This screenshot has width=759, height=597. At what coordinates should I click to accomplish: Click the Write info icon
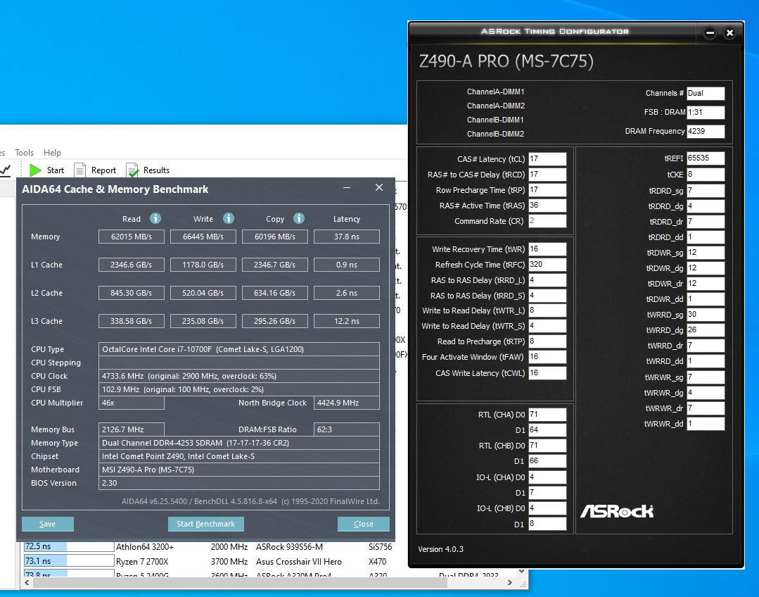click(x=229, y=218)
